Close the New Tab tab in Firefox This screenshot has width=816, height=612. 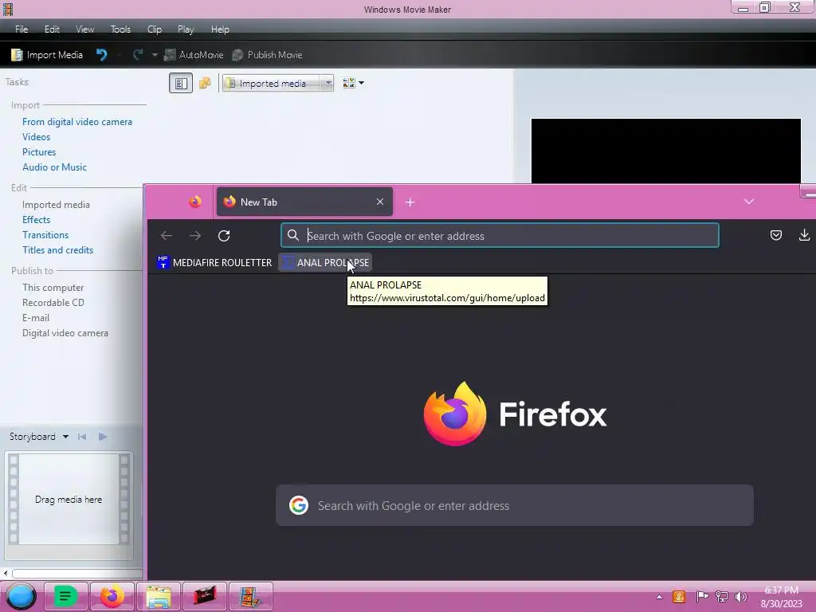point(380,202)
